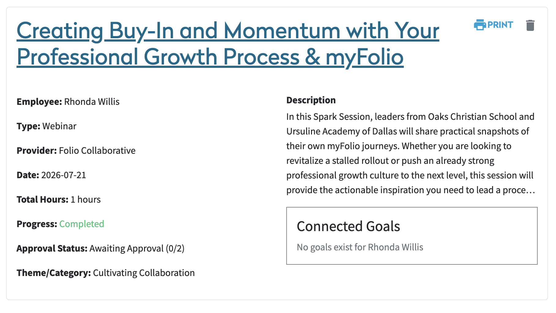
Task: Click the Employee name Rhonda Willis
Action: (x=92, y=101)
